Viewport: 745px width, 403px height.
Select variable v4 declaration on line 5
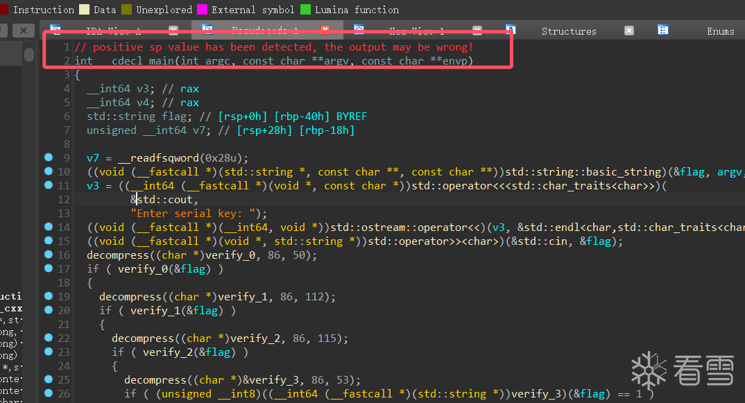(142, 103)
